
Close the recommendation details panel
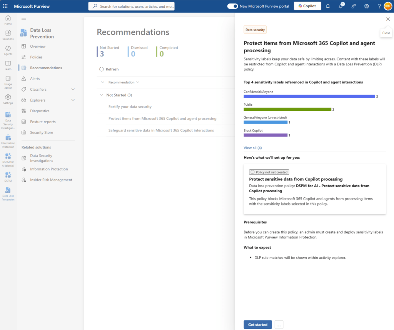[388, 19]
